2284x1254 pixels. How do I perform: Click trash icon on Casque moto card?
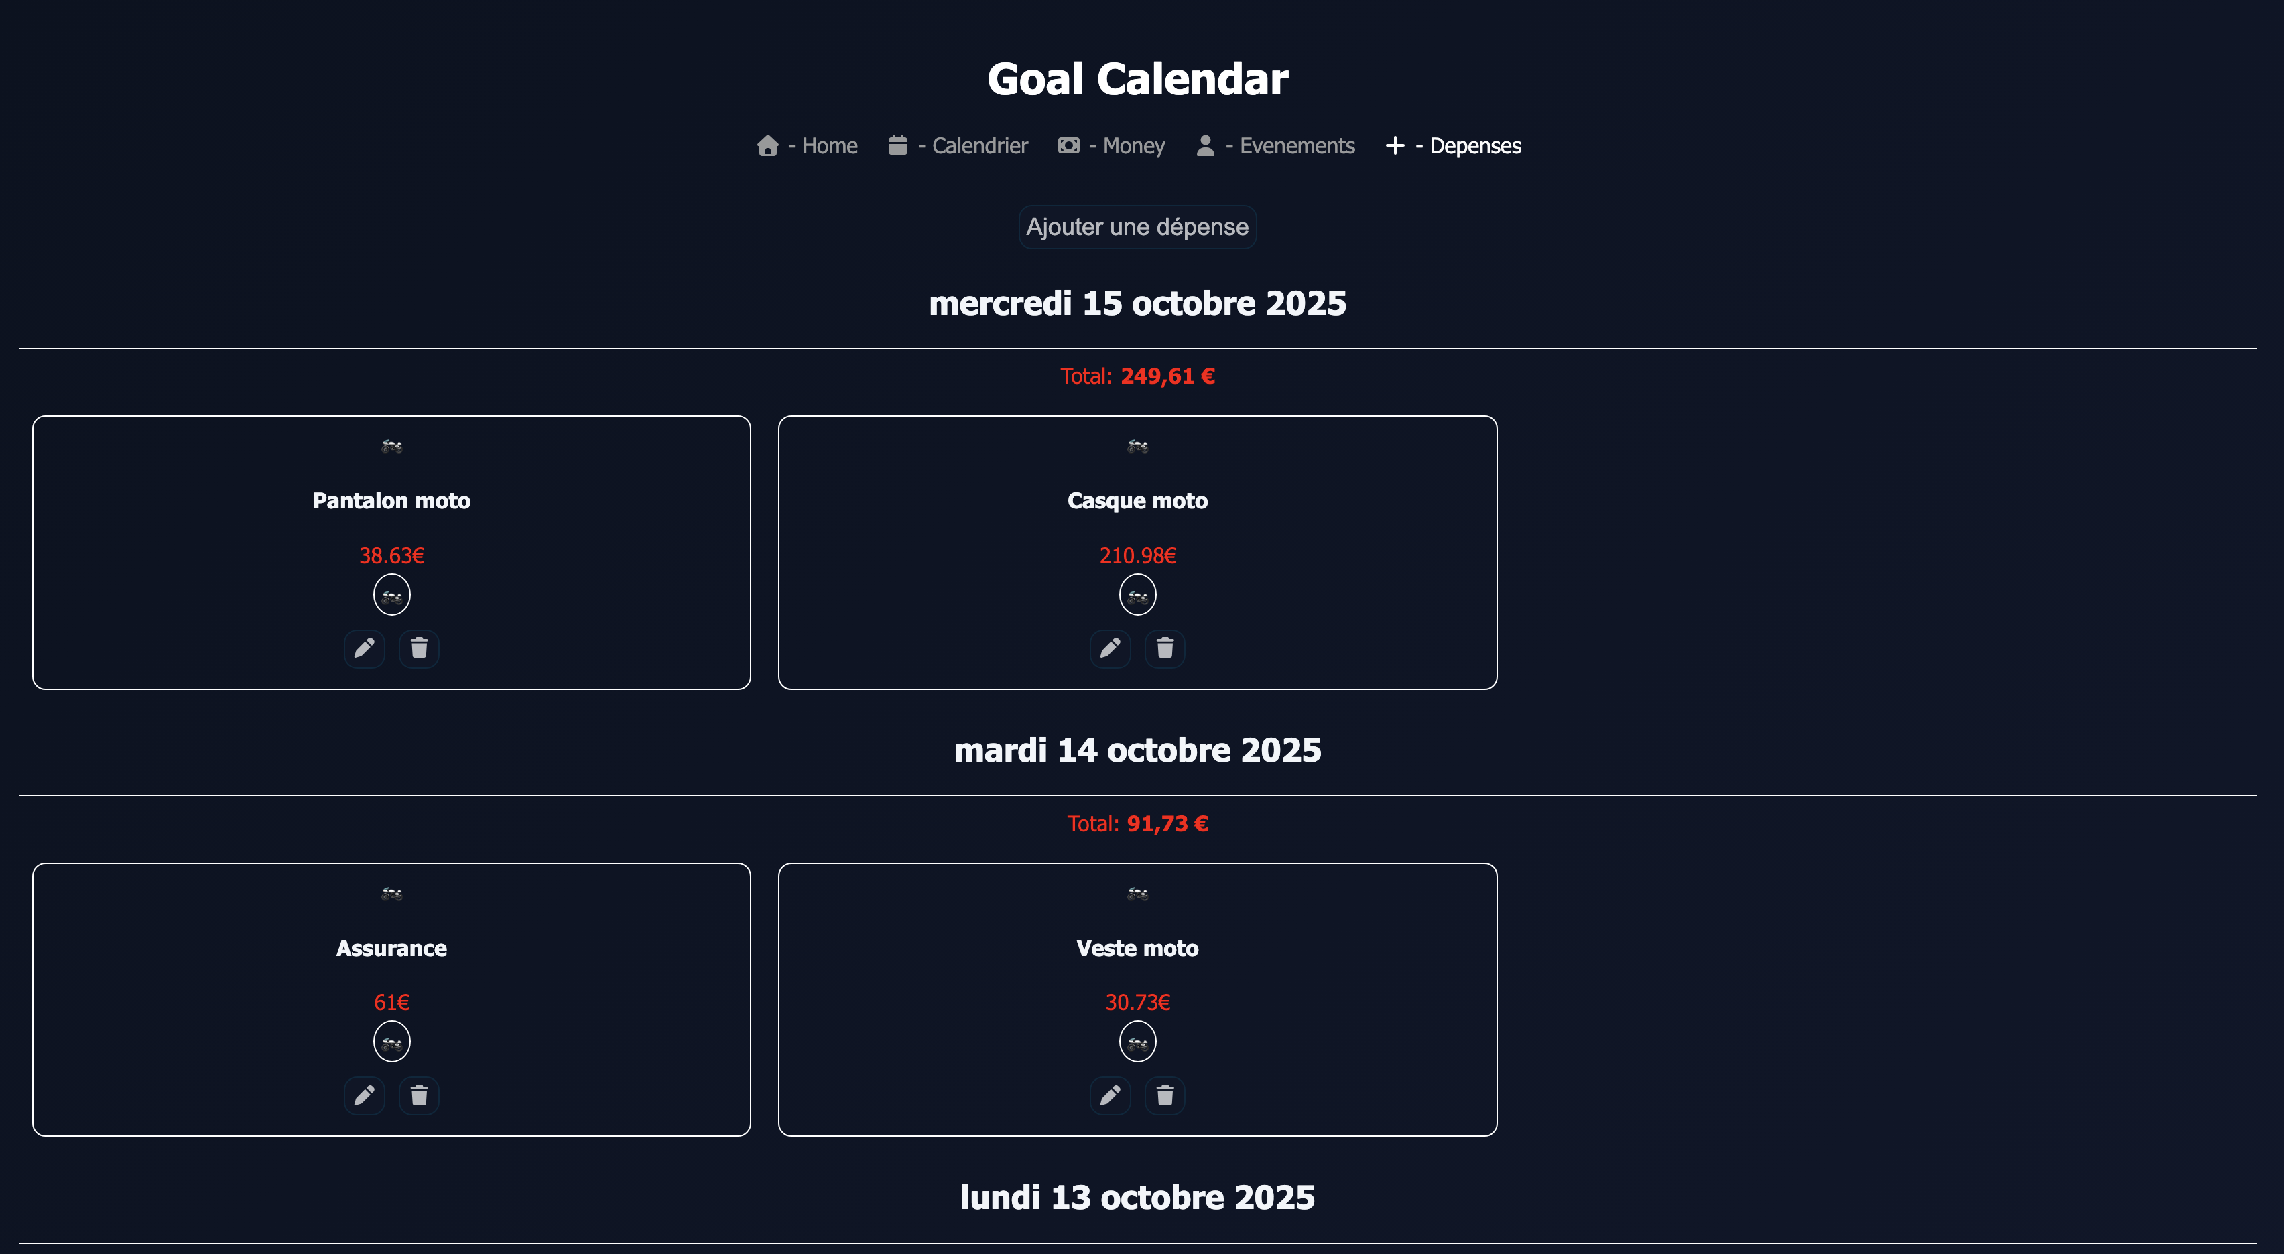click(x=1165, y=648)
